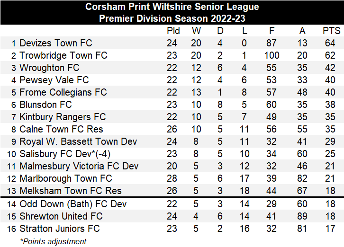Select Royal W. Bassett Town Dev
The width and height of the screenshot is (344, 247).
click(x=78, y=141)
